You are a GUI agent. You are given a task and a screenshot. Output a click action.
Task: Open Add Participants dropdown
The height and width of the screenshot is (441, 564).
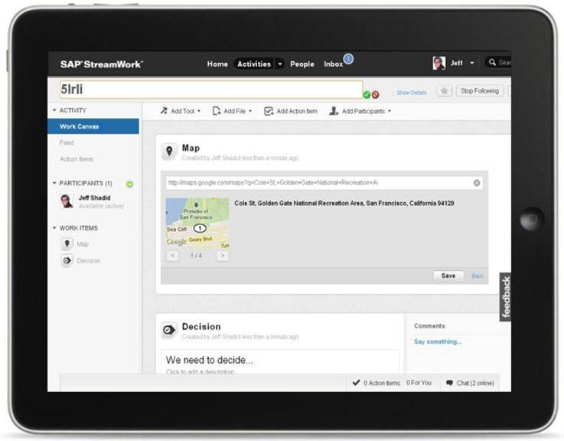pyautogui.click(x=360, y=111)
